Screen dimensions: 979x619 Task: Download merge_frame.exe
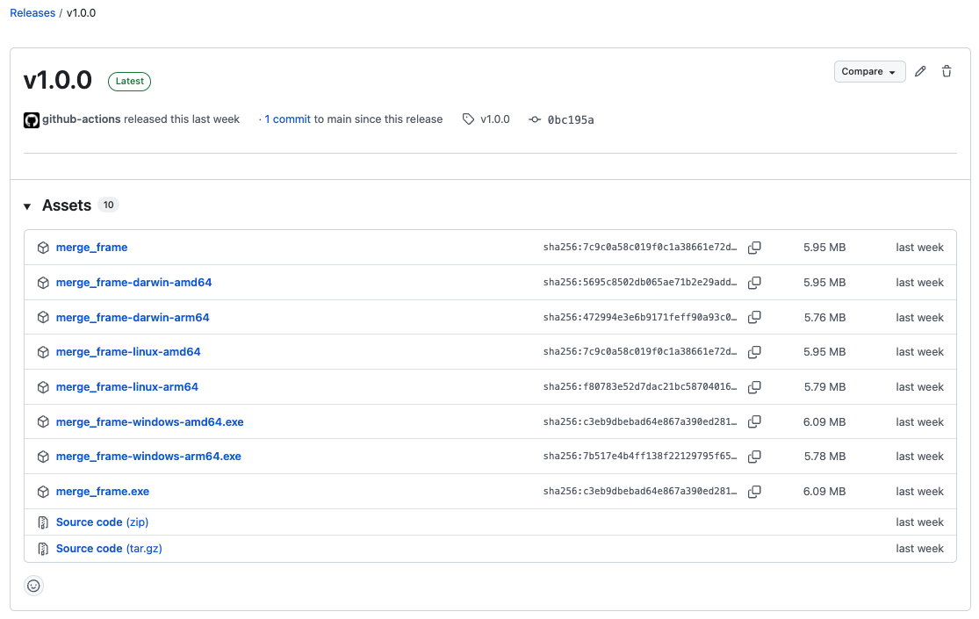[103, 492]
